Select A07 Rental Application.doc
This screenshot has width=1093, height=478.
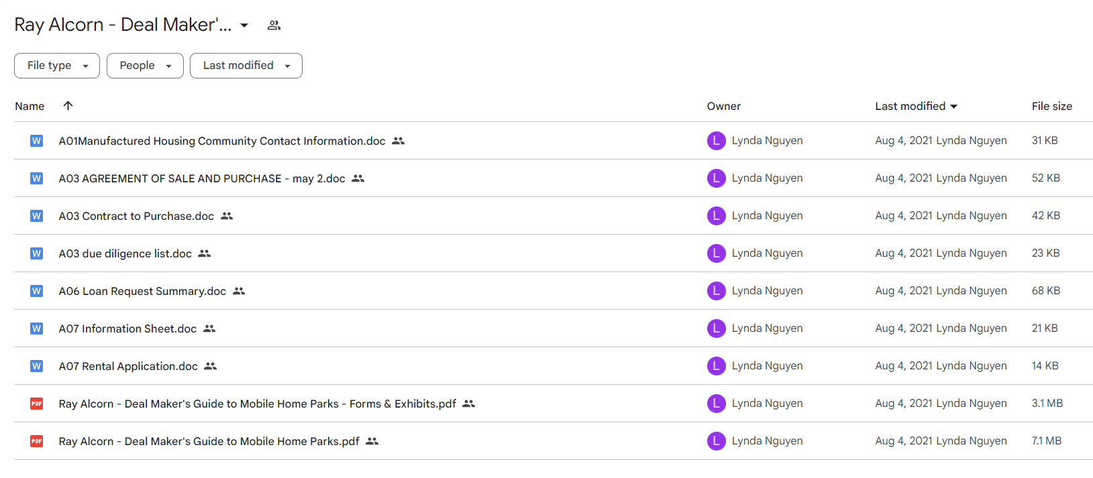[x=128, y=366]
